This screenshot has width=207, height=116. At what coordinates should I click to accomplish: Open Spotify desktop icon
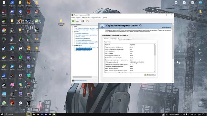[20, 58]
